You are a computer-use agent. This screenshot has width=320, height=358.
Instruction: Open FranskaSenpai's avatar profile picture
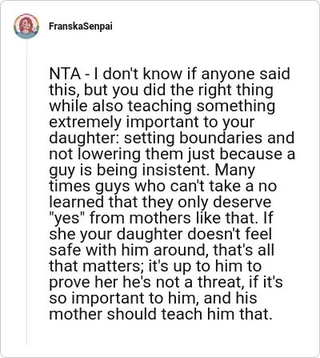click(x=26, y=26)
